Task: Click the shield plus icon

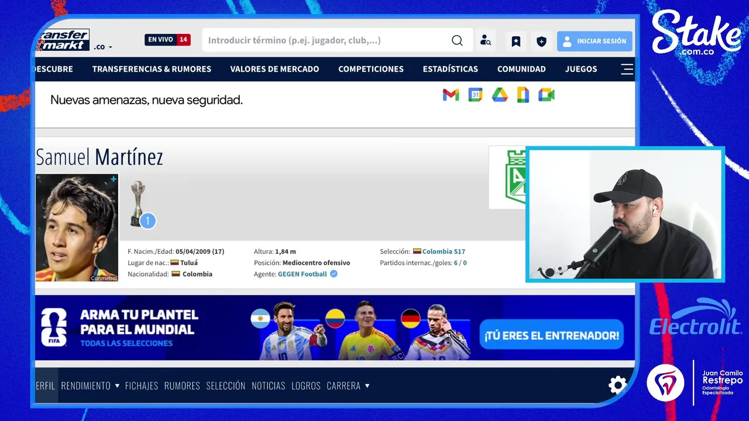Action: pyautogui.click(x=541, y=41)
